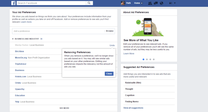
Task: Click View all suggestions
Action: tap(133, 108)
